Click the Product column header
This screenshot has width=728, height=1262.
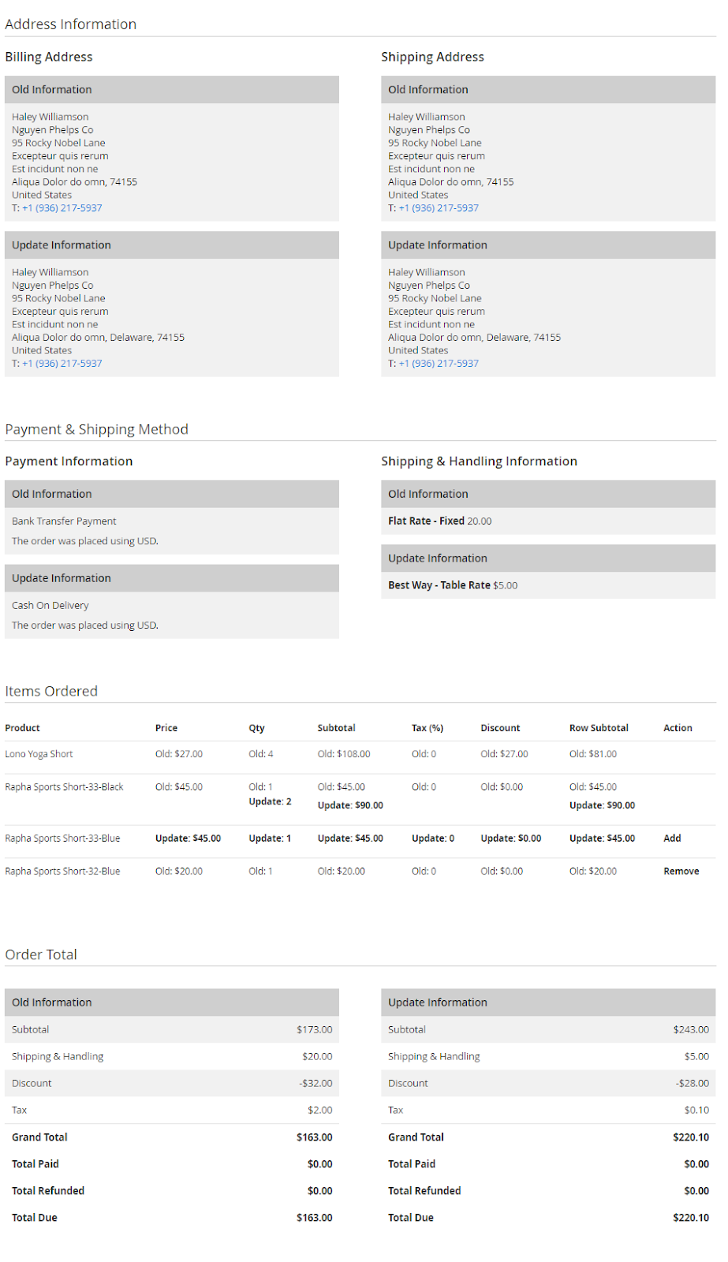[x=22, y=728]
